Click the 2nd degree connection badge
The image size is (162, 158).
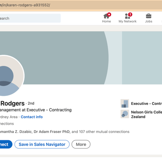(31, 103)
